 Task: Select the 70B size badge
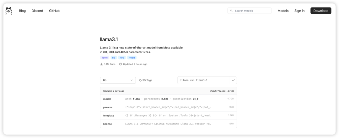122,58
